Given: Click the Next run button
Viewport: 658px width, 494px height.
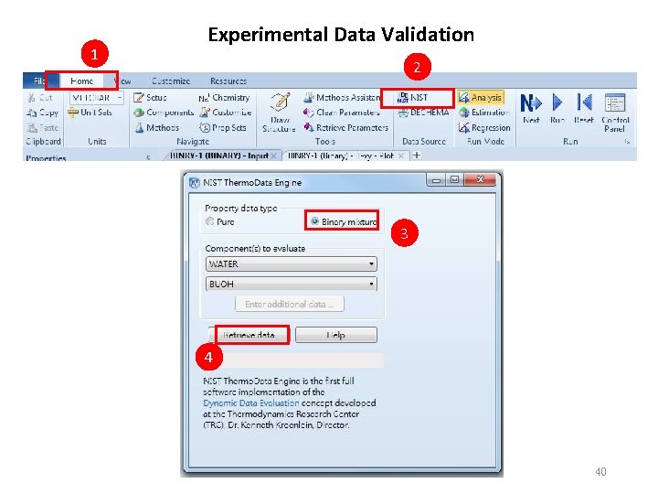Looking at the screenshot, I should click(531, 108).
